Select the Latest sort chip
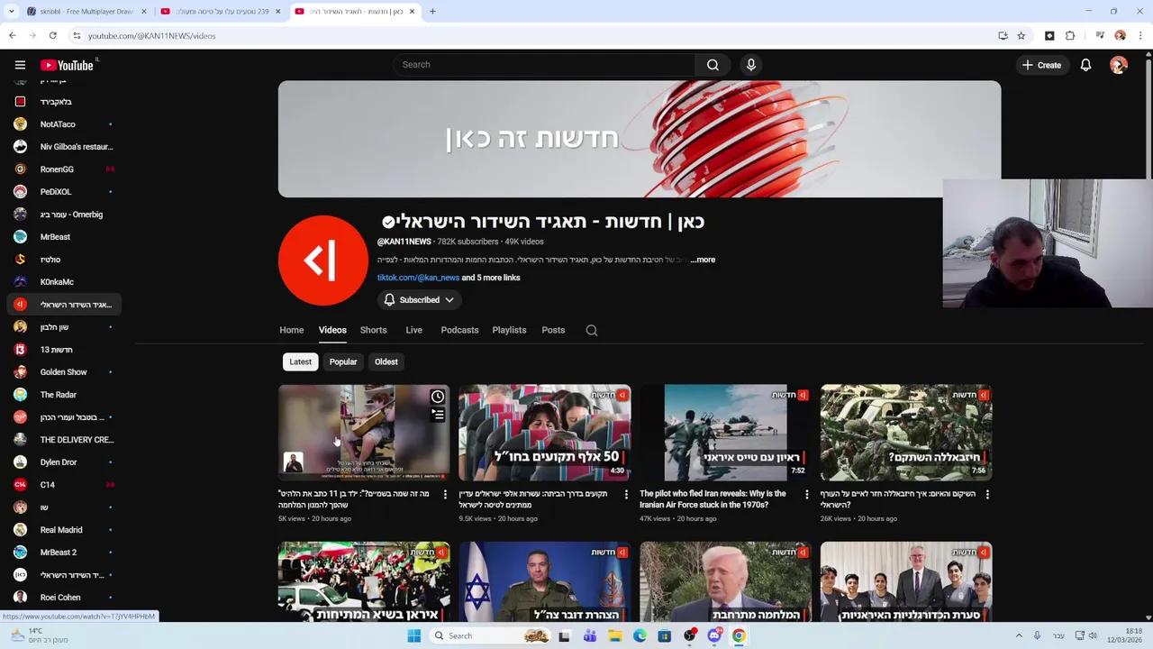Viewport: 1153px width, 649px height. coord(300,361)
